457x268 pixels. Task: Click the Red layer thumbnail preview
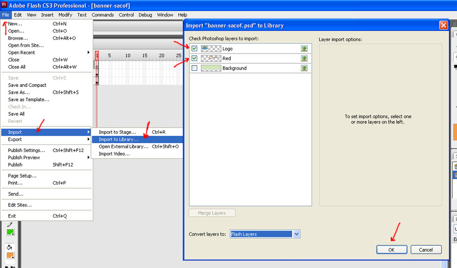pos(211,58)
